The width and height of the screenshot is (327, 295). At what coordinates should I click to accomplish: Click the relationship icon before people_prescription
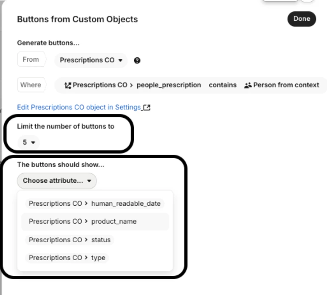click(x=68, y=85)
